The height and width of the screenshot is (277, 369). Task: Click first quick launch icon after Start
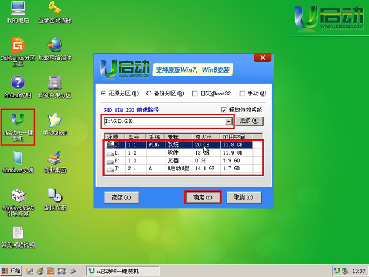[29, 271]
